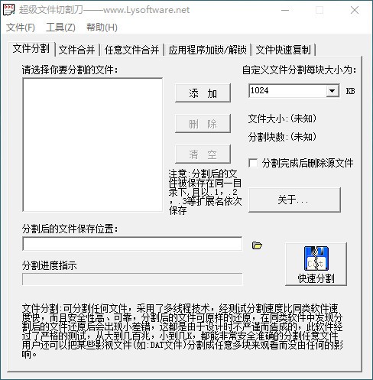The image size is (373, 380).
Task: Switch to the 文件合并 tab
Action: [x=76, y=50]
